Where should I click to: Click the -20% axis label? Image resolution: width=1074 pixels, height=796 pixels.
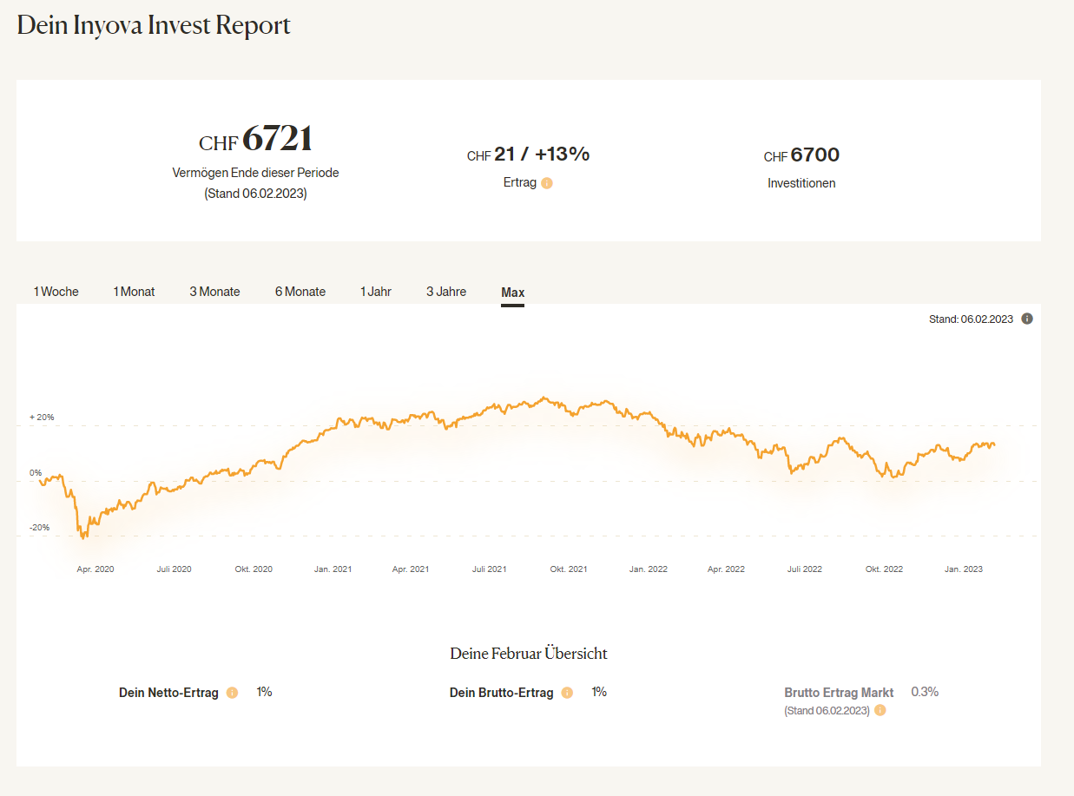point(40,528)
